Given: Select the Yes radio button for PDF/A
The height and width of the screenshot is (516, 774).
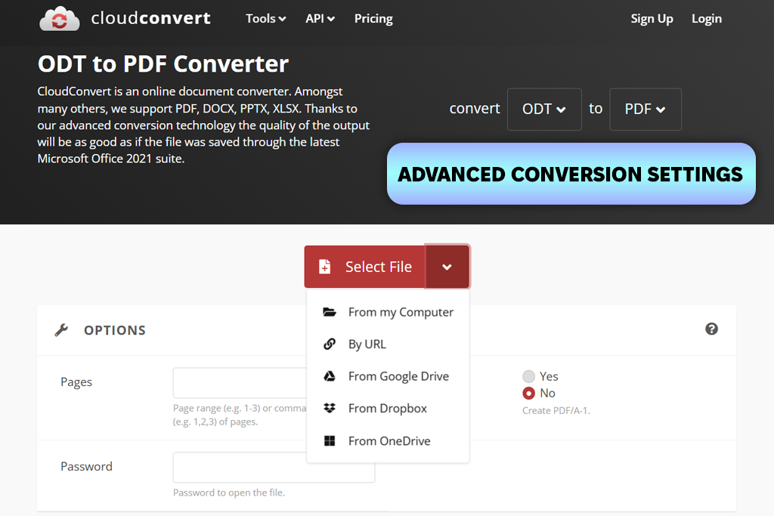Looking at the screenshot, I should pos(528,376).
